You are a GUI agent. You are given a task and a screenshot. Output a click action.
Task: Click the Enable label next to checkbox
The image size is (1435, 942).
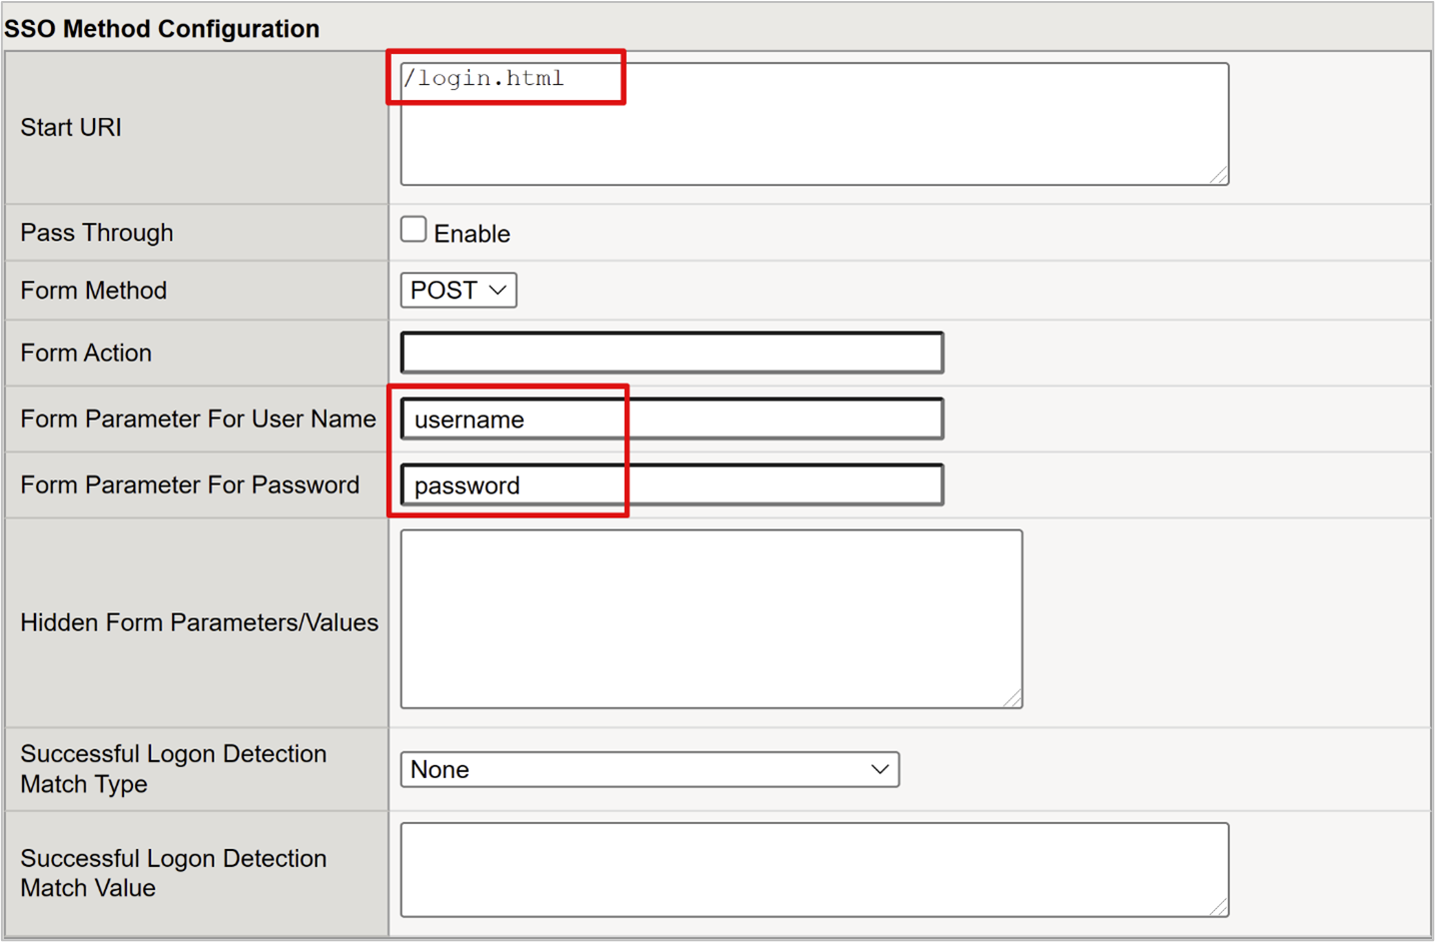(472, 233)
